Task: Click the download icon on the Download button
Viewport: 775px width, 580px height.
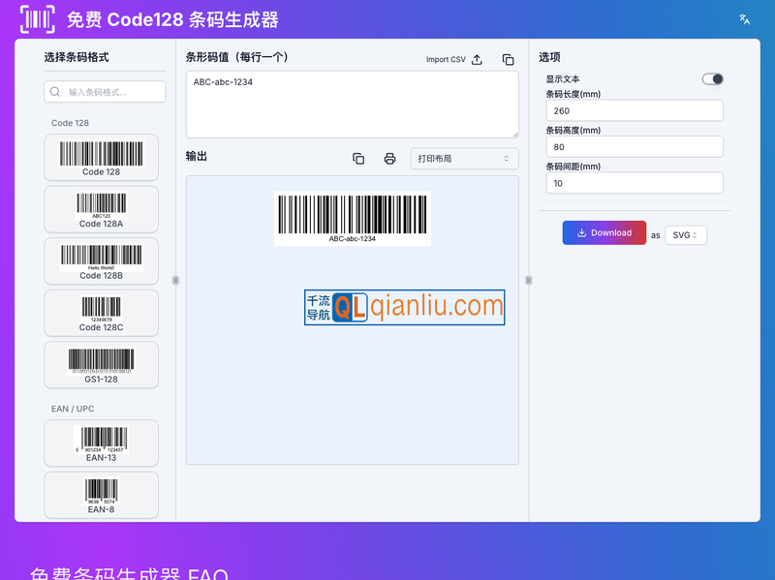Action: coord(581,232)
